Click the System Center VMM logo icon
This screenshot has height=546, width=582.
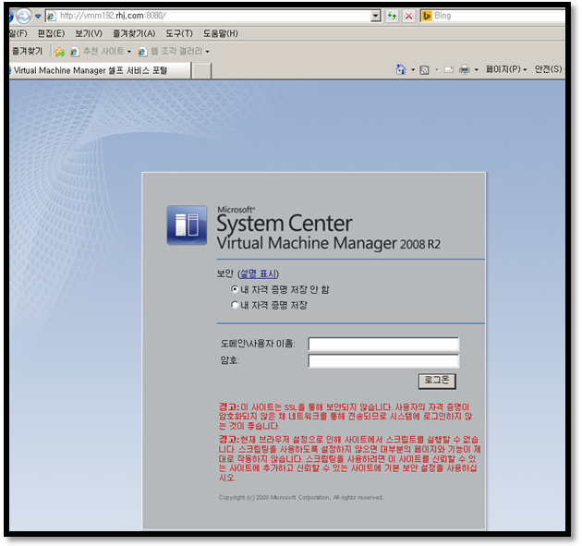tap(187, 224)
